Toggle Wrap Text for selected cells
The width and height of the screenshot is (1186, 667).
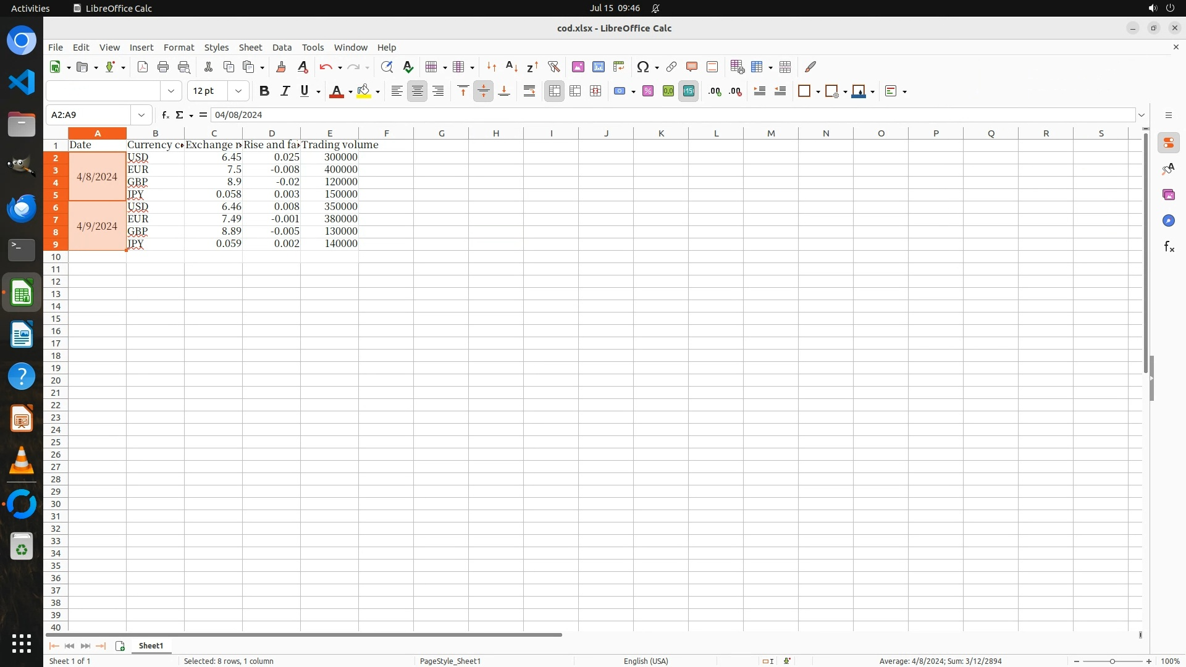coord(529,91)
